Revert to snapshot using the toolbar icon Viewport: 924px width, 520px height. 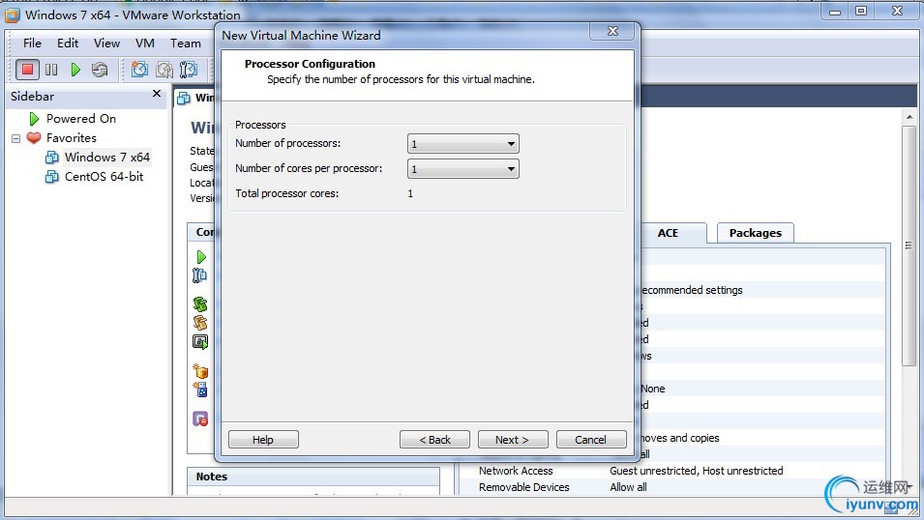pyautogui.click(x=164, y=70)
